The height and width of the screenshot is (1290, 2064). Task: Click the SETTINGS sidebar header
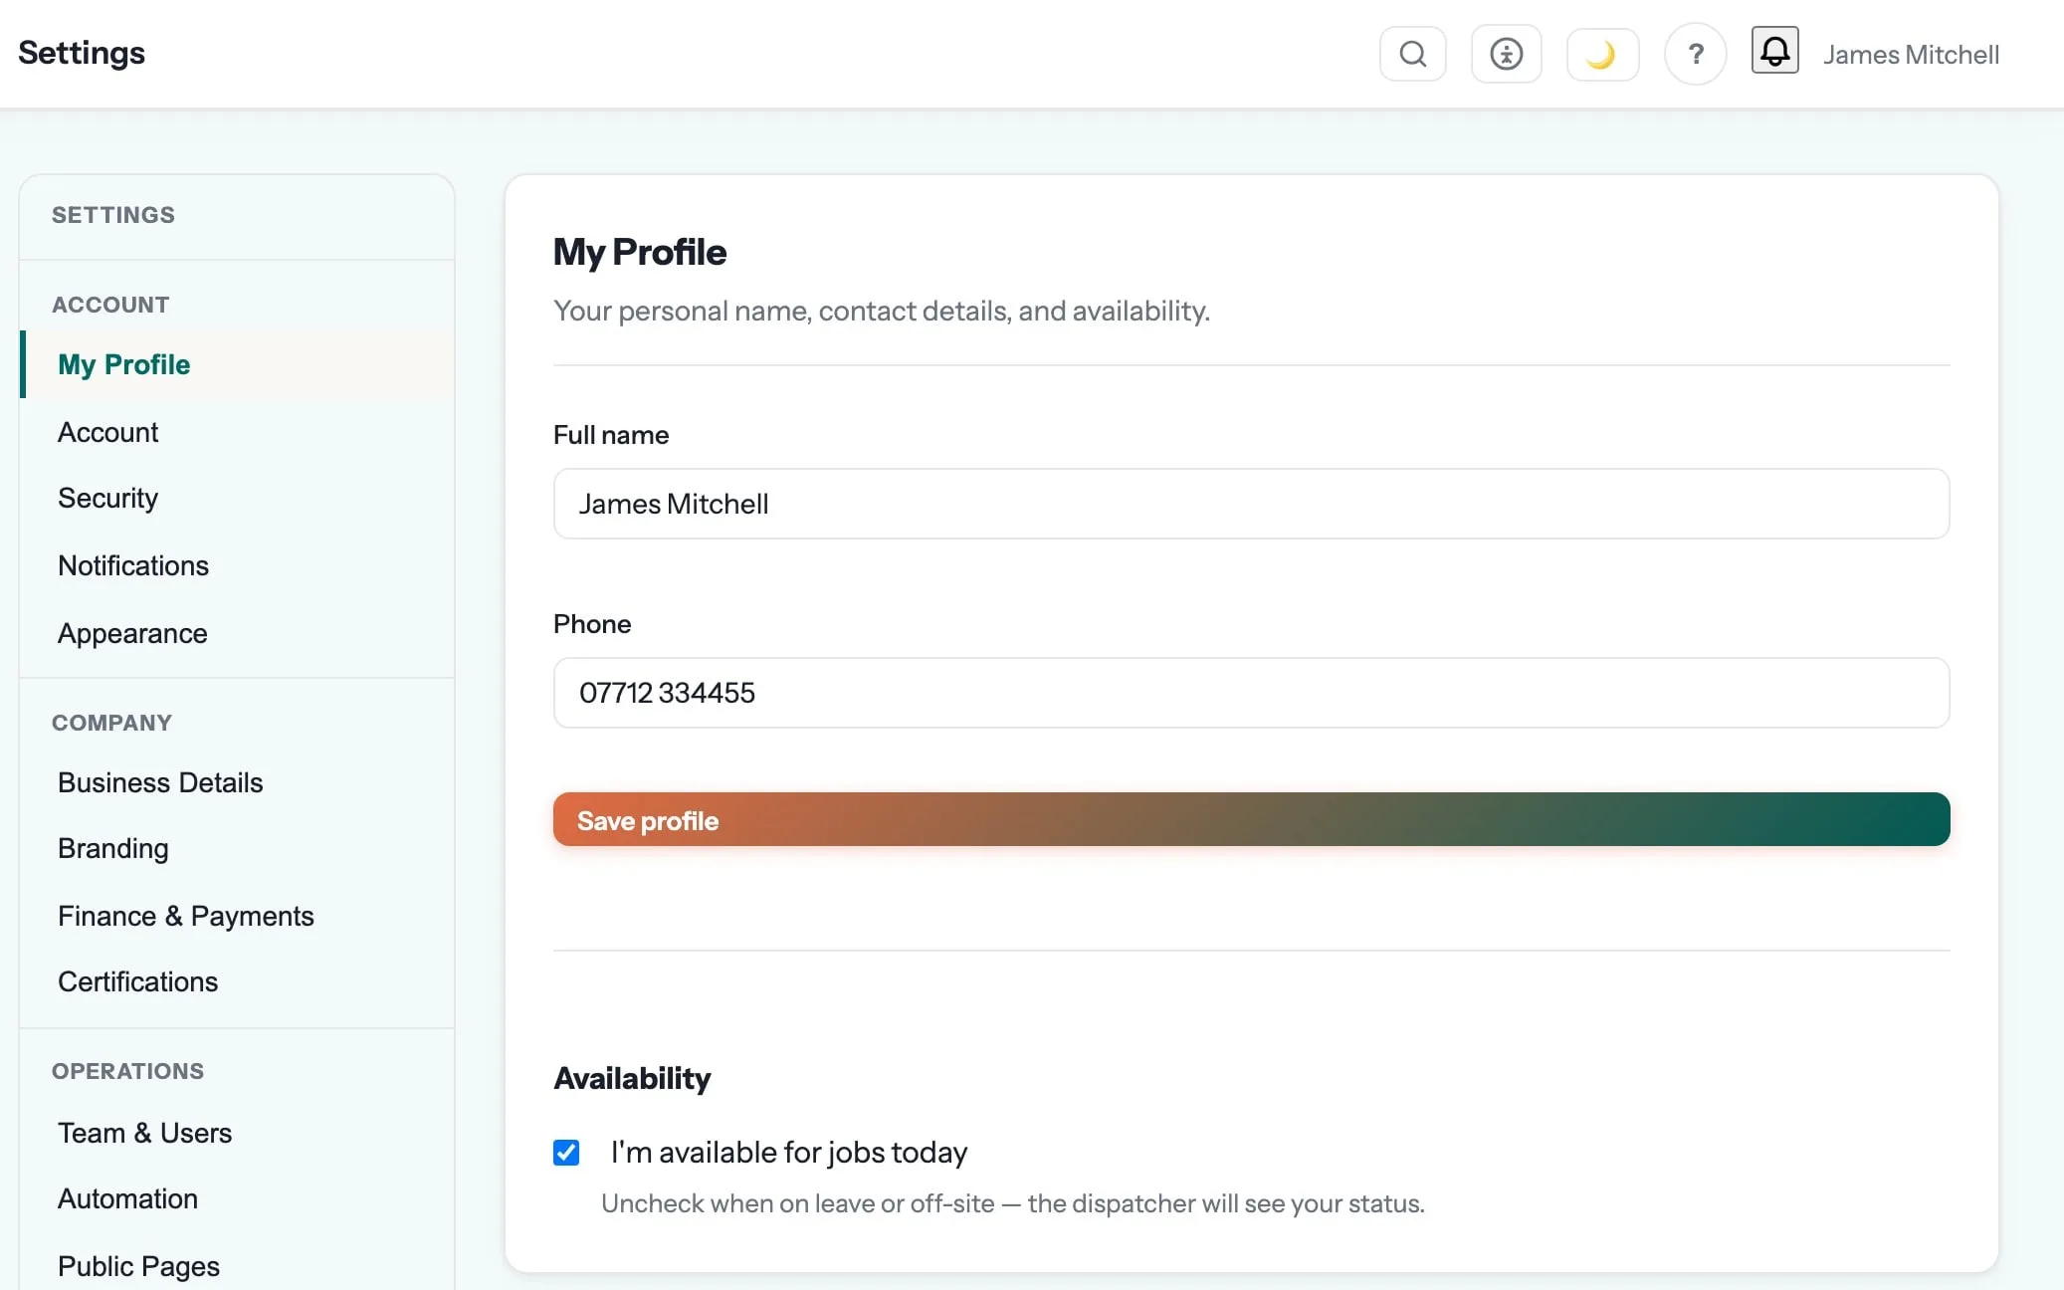(113, 215)
